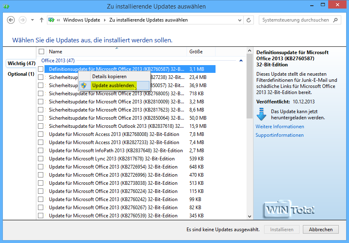Select Update für Microsoft Office 2013 (KB2760267) row
Image resolution: width=349 pixels, height=243 pixels.
[130, 208]
